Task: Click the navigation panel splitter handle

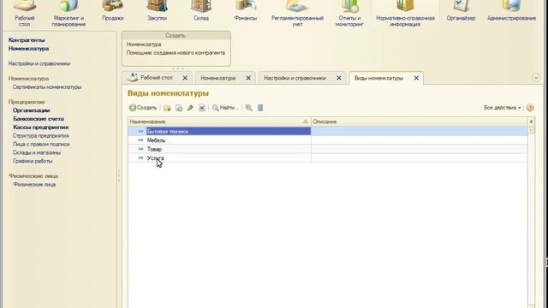Action: (119, 176)
